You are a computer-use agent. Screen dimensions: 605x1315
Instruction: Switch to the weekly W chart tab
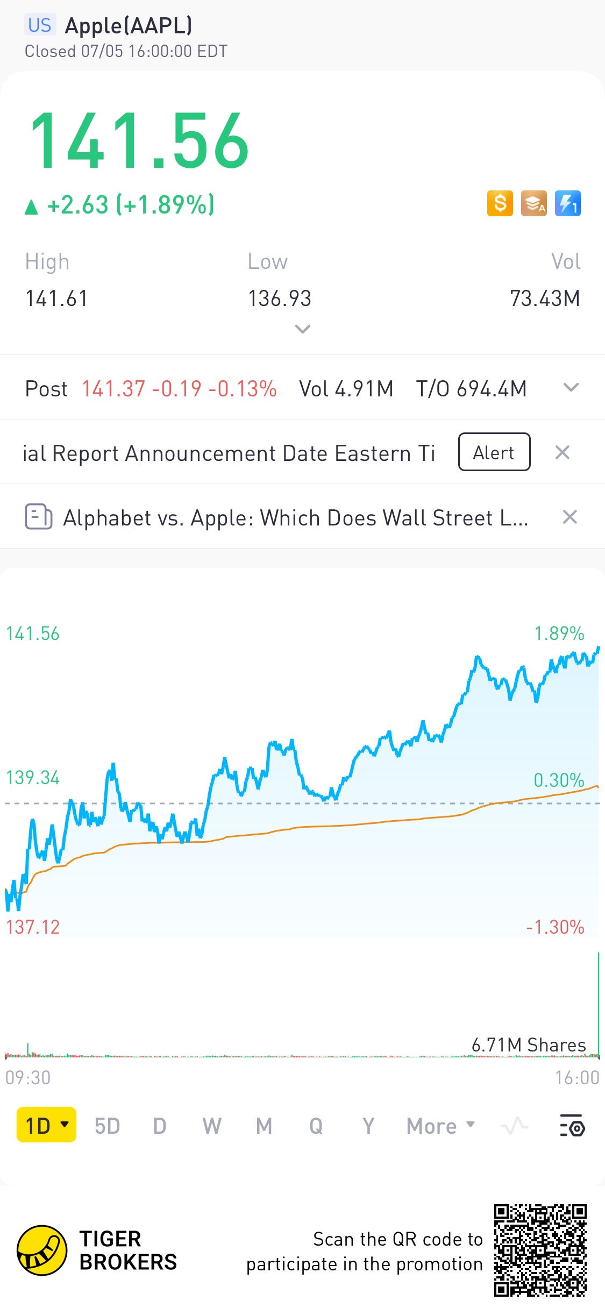click(x=211, y=1125)
